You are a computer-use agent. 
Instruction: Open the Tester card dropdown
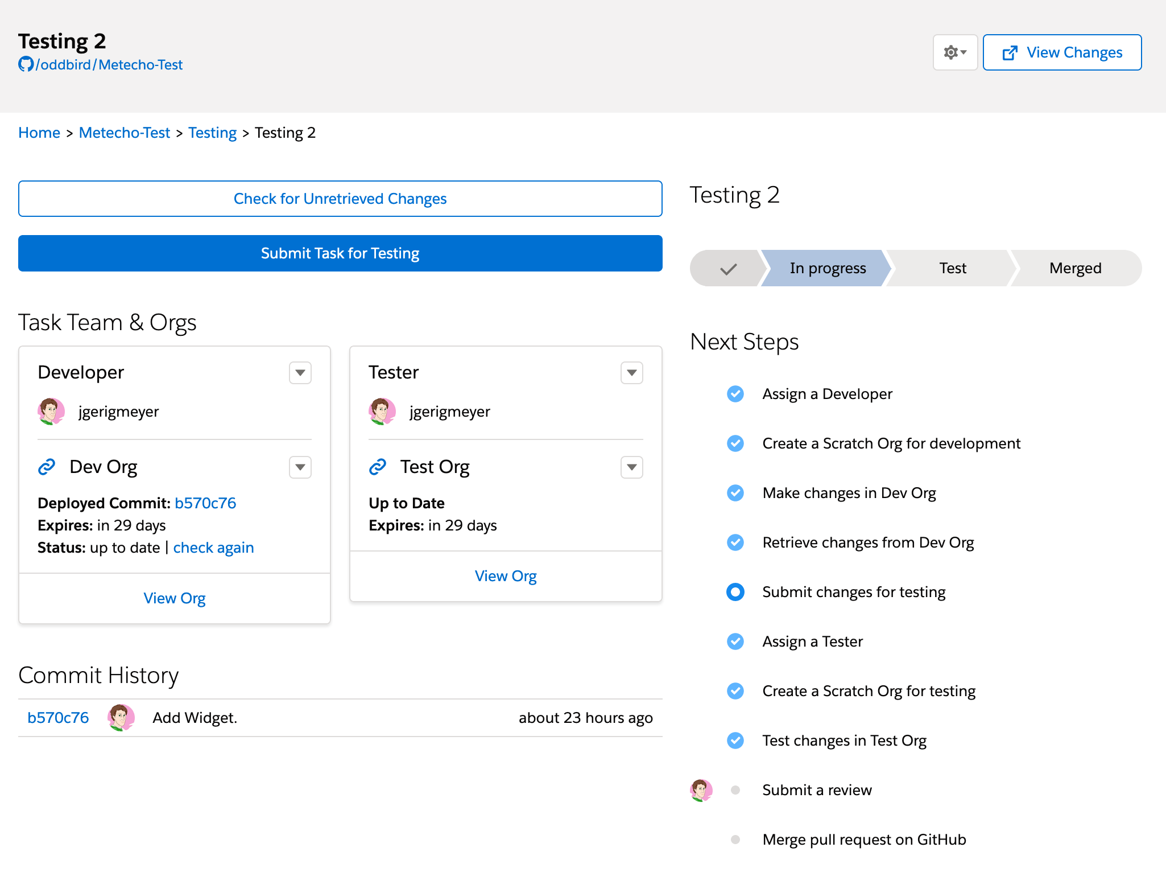point(631,373)
